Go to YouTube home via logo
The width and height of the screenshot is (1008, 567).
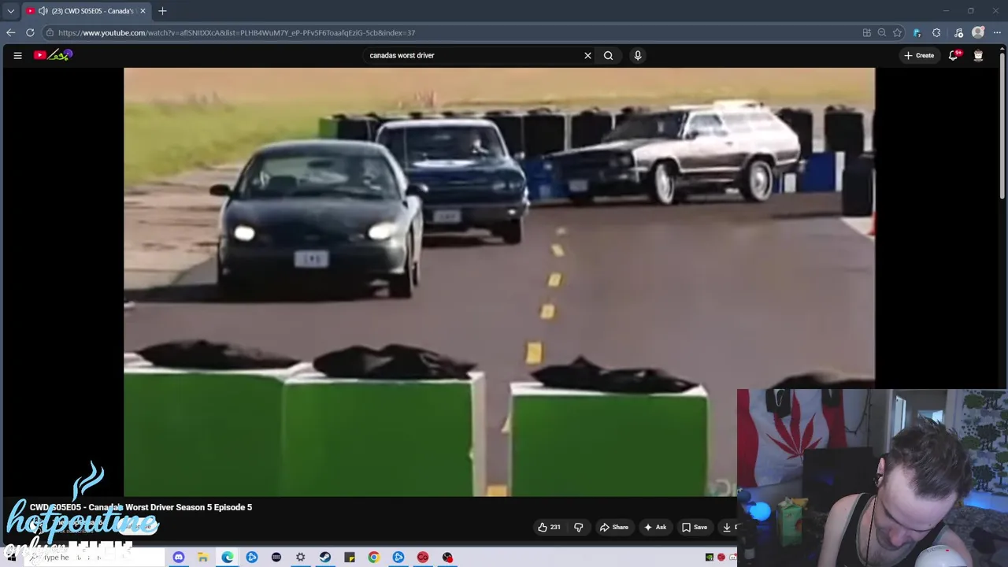(x=53, y=55)
